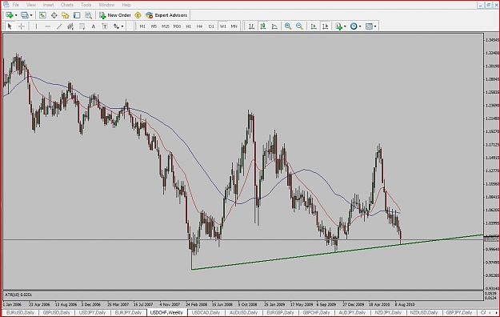Expand the New Chart dropdown arrow
The width and height of the screenshot is (500, 317).
tap(16, 15)
